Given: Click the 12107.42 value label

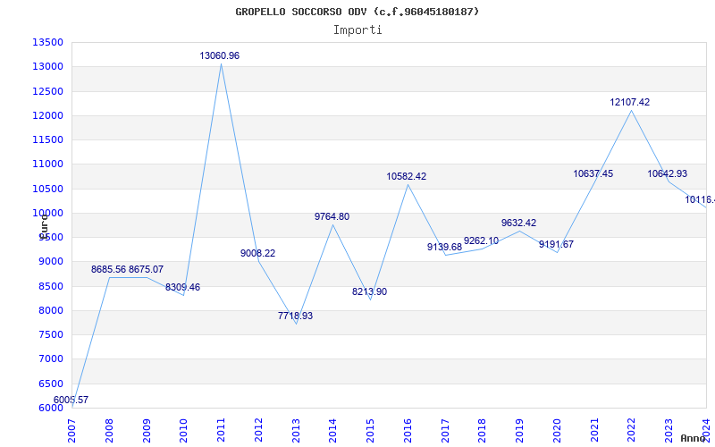Looking at the screenshot, I should tap(630, 102).
